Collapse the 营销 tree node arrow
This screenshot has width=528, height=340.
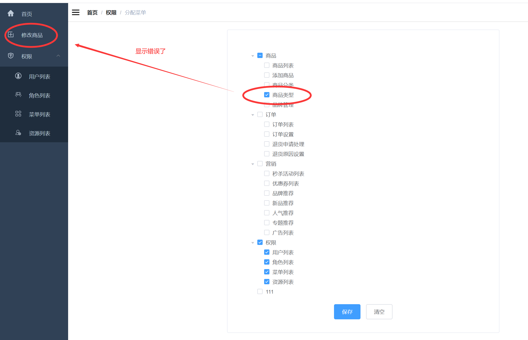[x=253, y=164]
